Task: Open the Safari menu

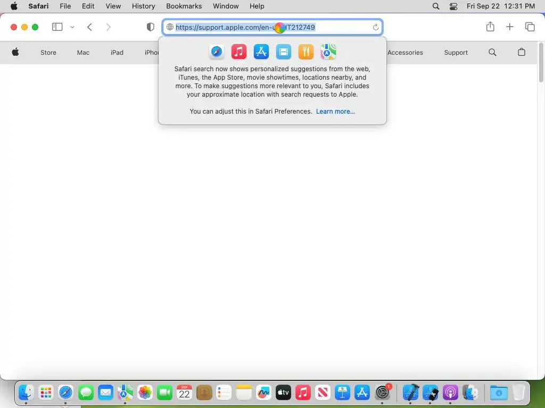Action: 38,6
